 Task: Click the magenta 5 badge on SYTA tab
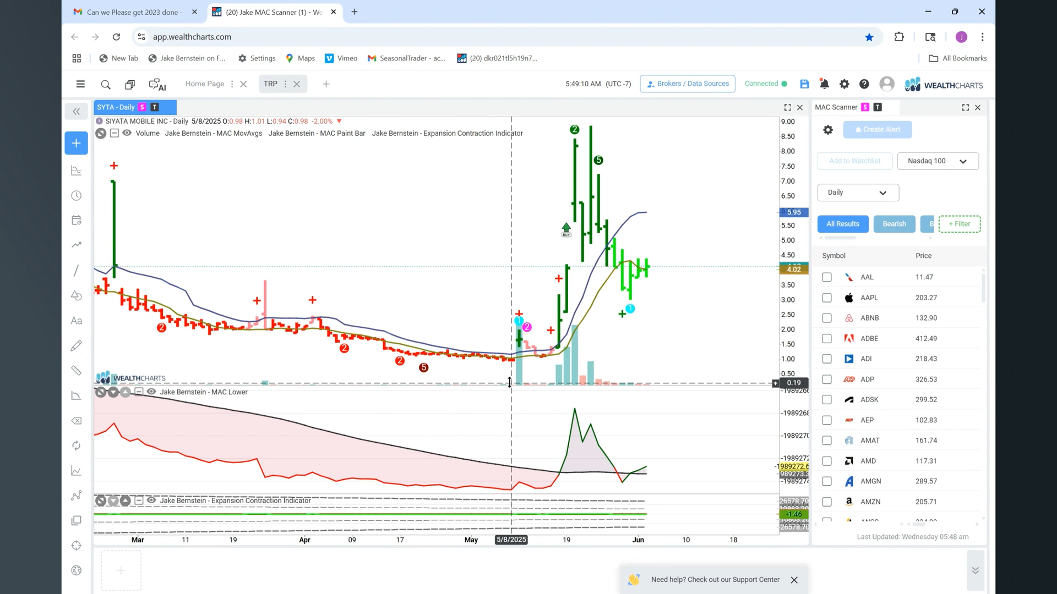pos(142,107)
